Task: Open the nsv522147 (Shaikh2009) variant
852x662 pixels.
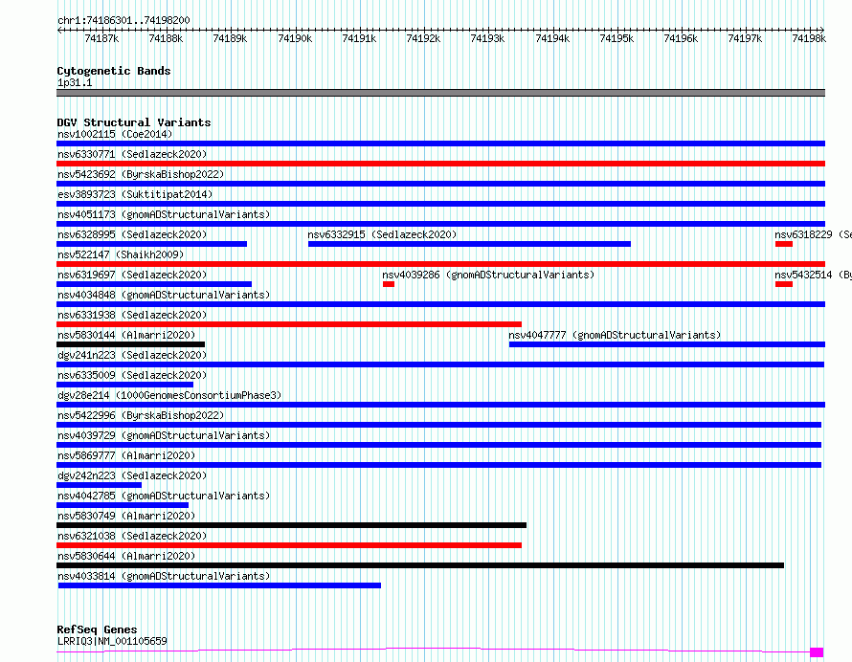Action: (x=121, y=254)
